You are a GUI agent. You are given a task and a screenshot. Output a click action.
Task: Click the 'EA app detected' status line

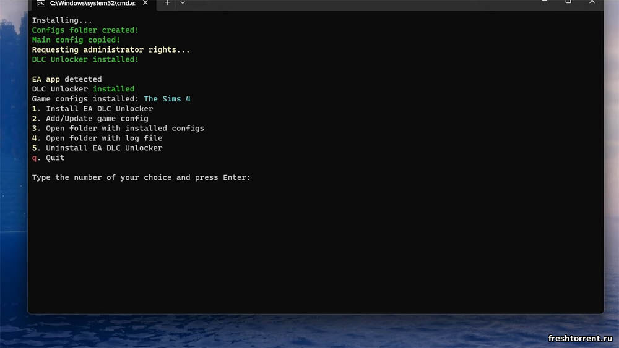(x=67, y=79)
